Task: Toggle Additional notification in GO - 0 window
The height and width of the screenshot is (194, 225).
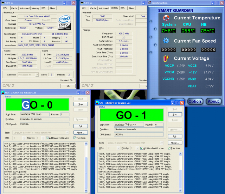Action: (x=47, y=138)
